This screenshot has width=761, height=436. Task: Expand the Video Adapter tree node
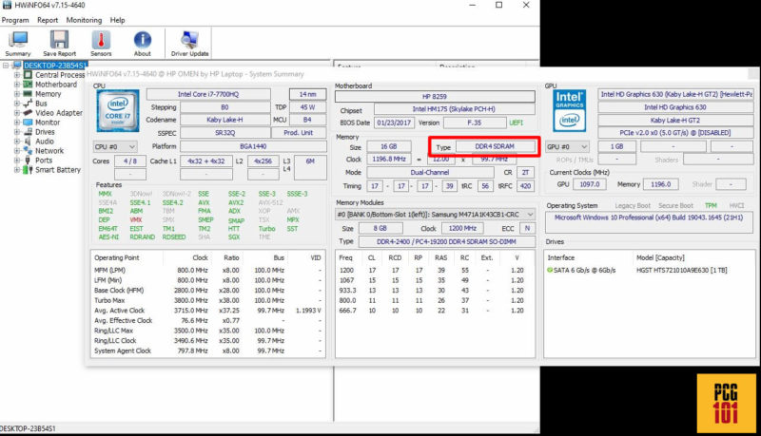point(17,113)
